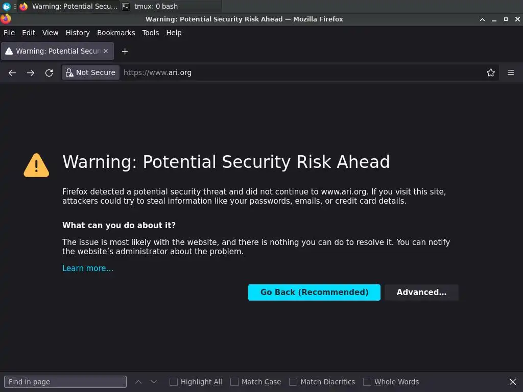Click Go Back (Recommended) button
The height and width of the screenshot is (392, 523).
point(314,292)
